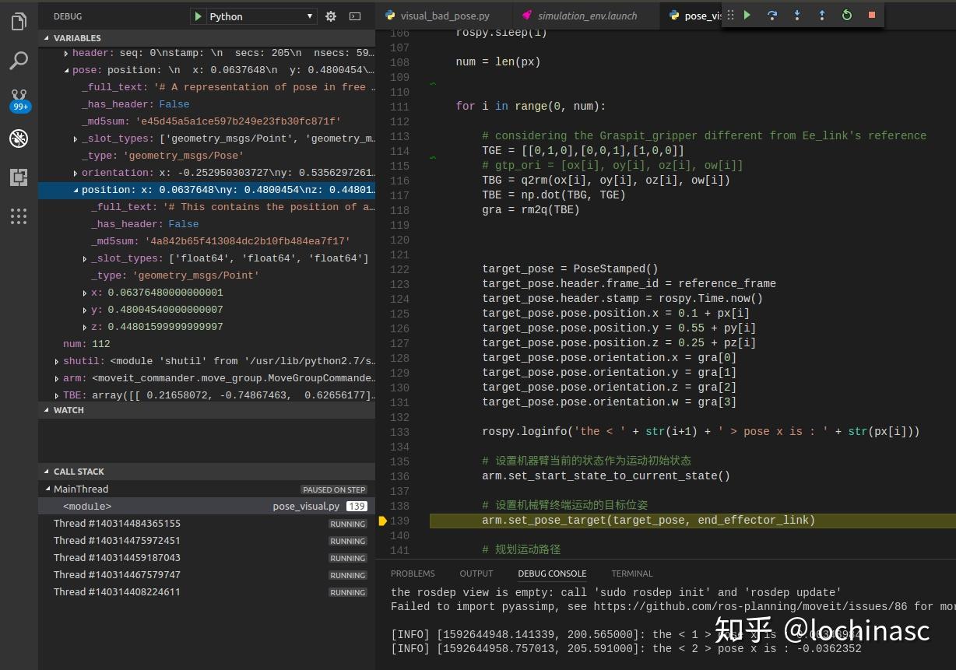Click the breakpoint marker at line 139
This screenshot has width=956, height=670.
382,521
